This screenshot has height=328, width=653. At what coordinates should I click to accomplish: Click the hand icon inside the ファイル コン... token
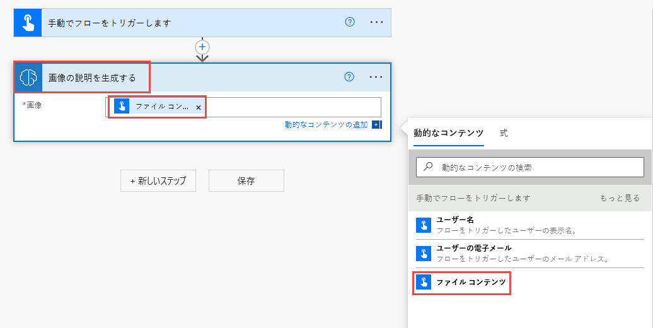pos(122,106)
